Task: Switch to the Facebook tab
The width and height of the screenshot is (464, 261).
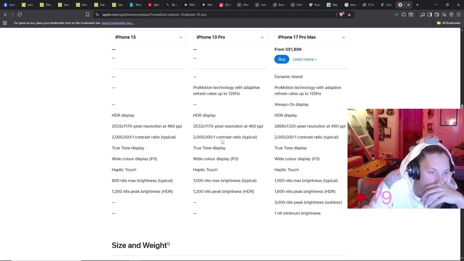Action: click(9, 5)
